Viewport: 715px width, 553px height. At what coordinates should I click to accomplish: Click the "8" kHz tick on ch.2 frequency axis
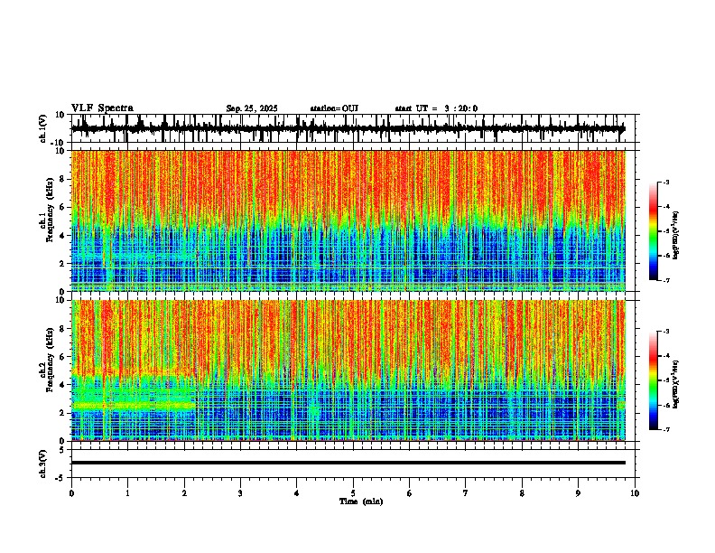pos(63,329)
